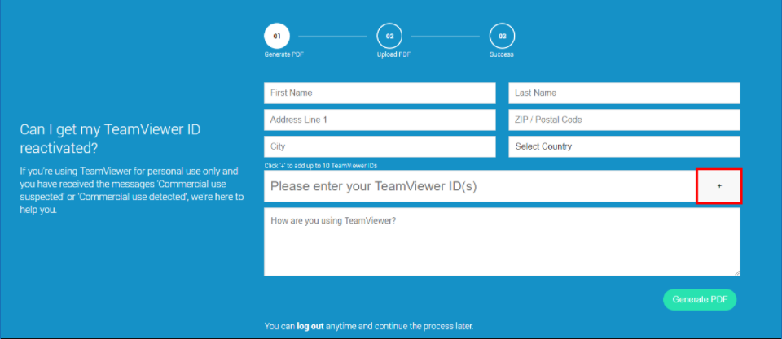Click the 'Generate PDF' step label
Image resolution: width=782 pixels, height=339 pixels.
[283, 54]
